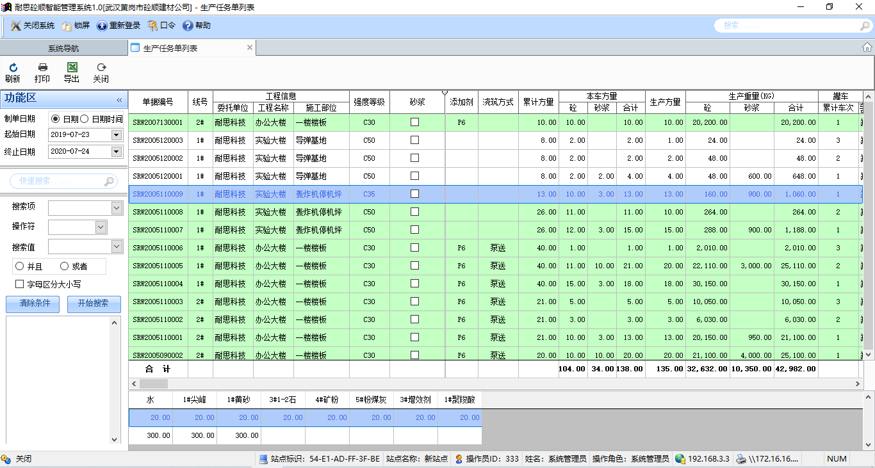Expand the 搜索项 dropdown
Screen dimensions: 875x468
(x=117, y=207)
